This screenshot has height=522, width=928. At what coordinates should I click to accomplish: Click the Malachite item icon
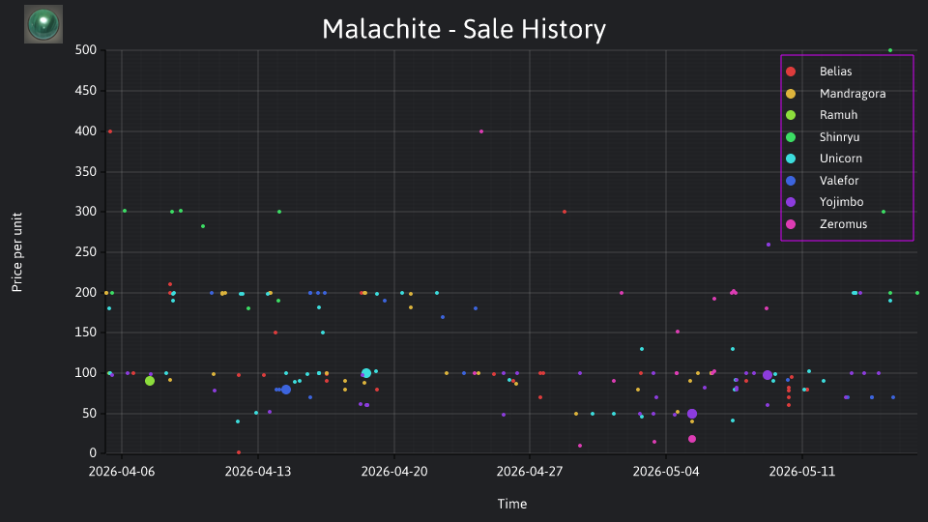[43, 24]
